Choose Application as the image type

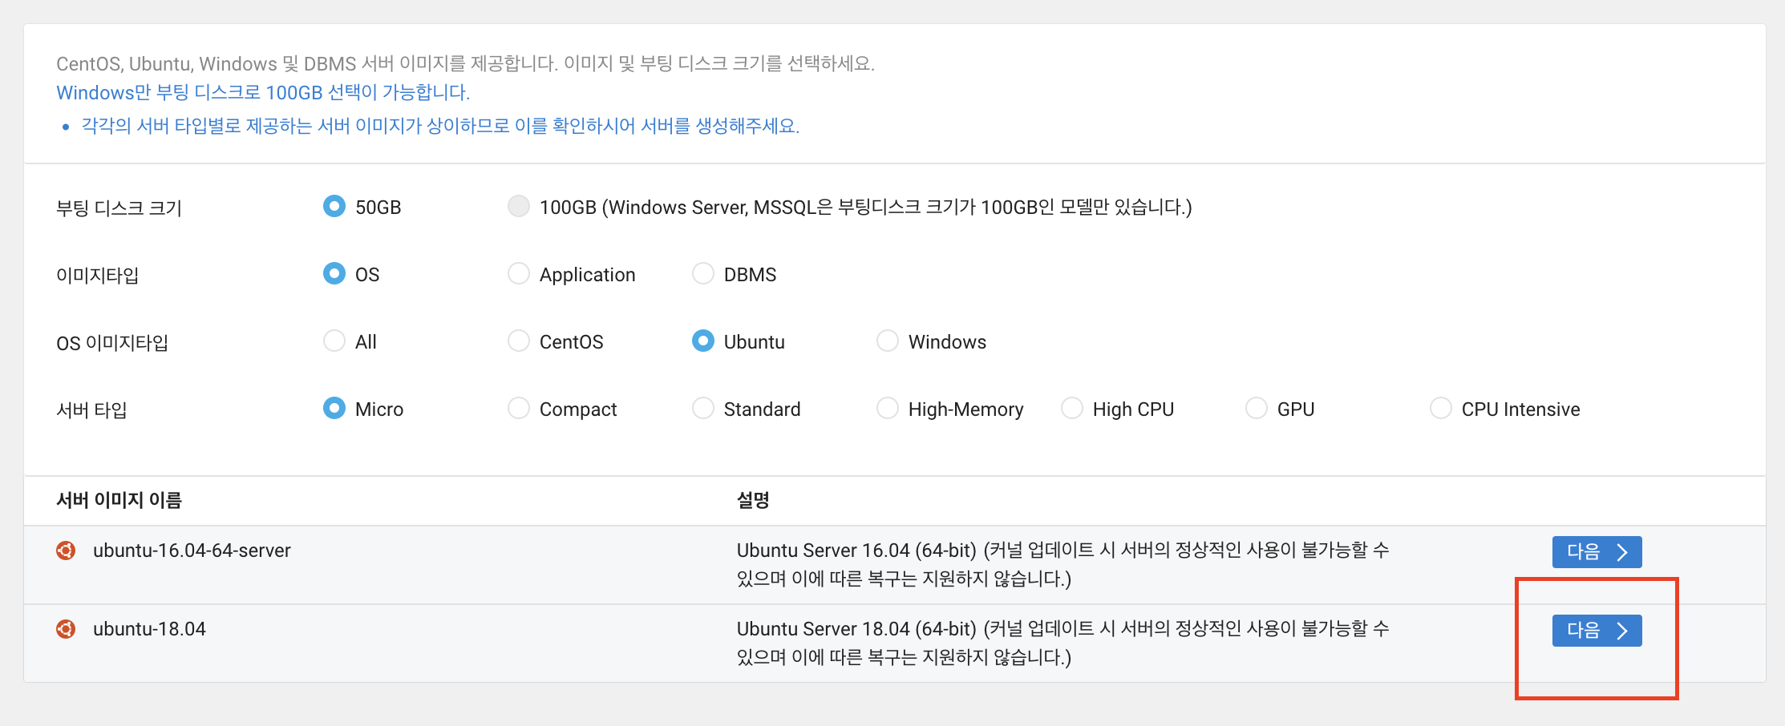coord(519,274)
